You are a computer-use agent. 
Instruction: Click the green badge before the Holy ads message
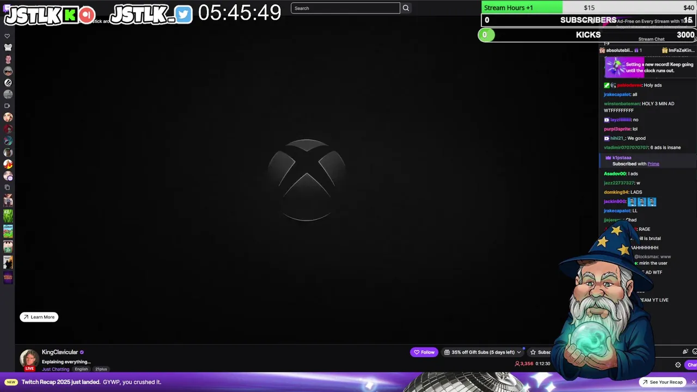[x=607, y=85]
